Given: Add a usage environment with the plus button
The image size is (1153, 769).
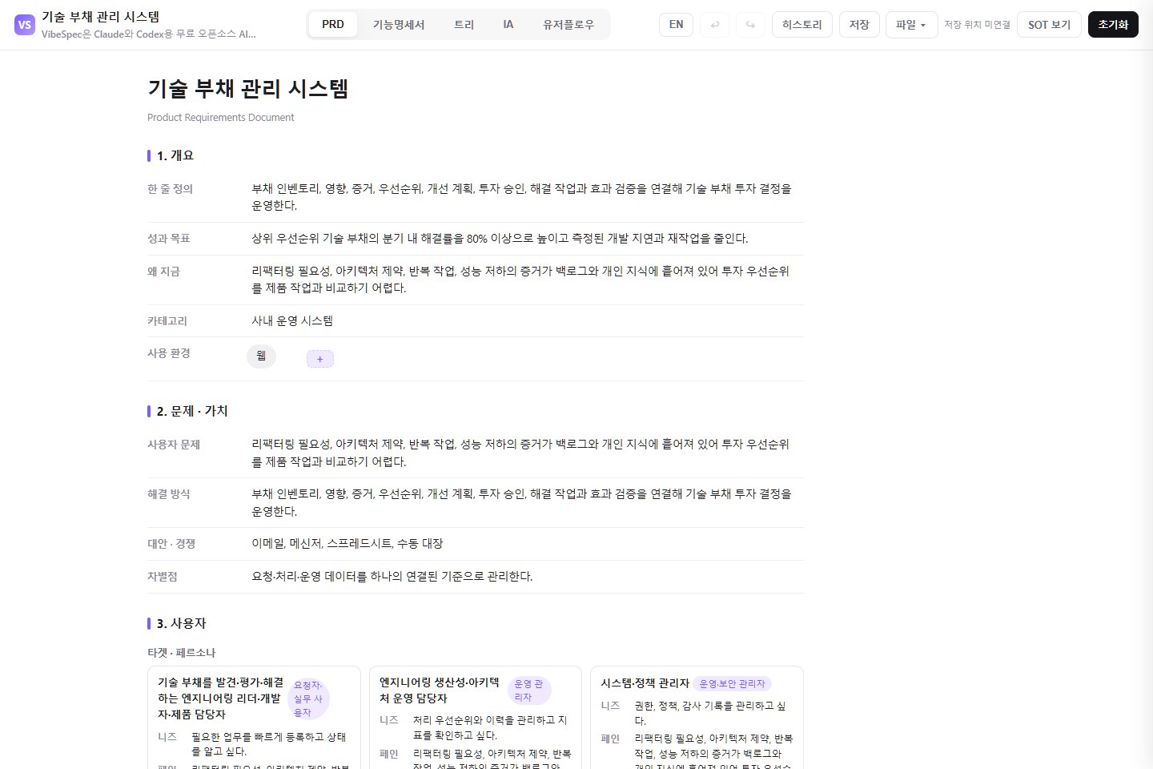Looking at the screenshot, I should (x=320, y=359).
